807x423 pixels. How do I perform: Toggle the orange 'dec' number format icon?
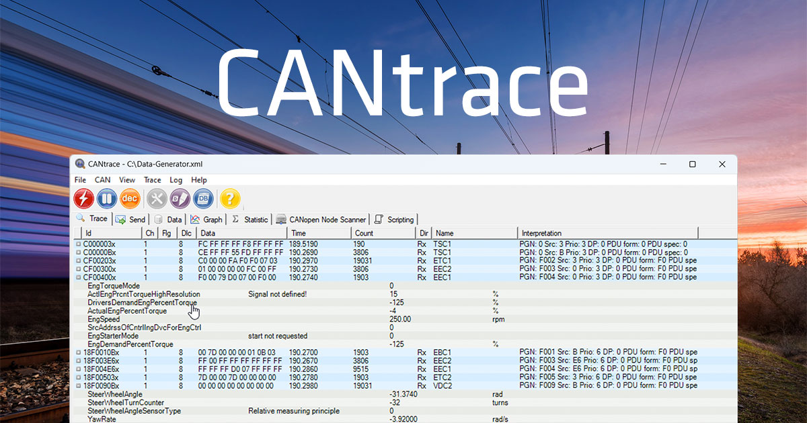point(130,198)
